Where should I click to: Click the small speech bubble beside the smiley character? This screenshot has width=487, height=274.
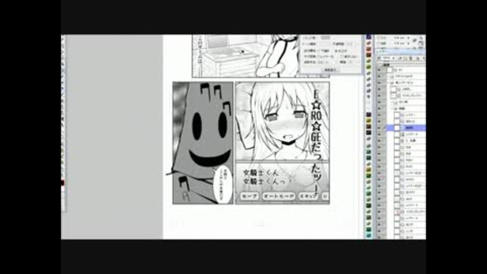(x=224, y=186)
